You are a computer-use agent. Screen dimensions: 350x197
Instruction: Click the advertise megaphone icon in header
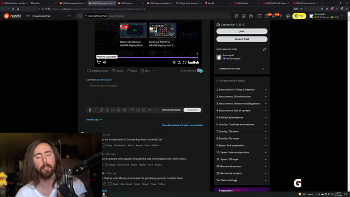pos(288,16)
